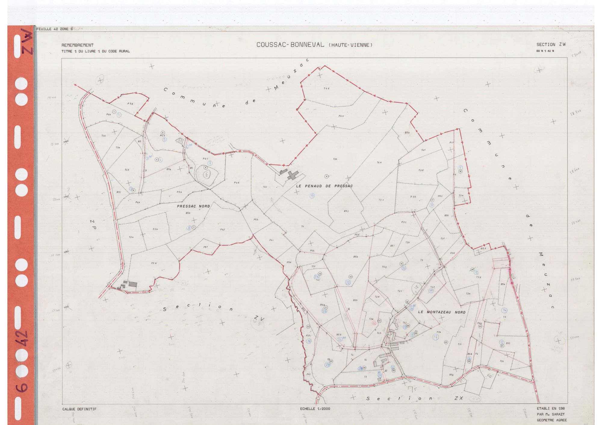
Task: Click parcel label 'P5c'
Action: pos(440,196)
